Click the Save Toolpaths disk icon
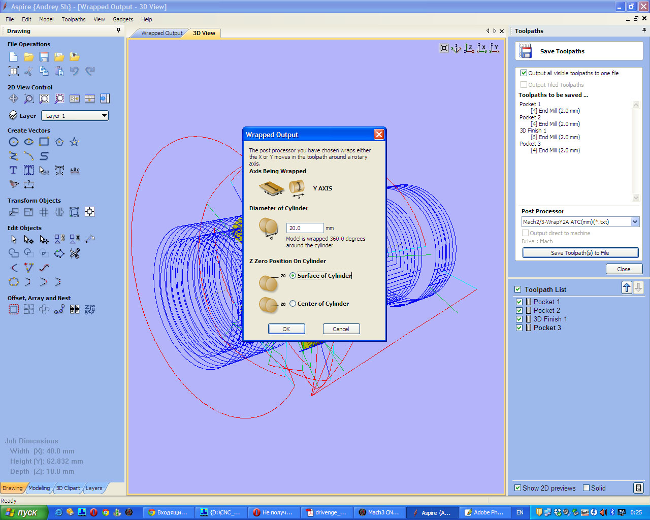Viewport: 650px width, 520px height. click(x=525, y=51)
